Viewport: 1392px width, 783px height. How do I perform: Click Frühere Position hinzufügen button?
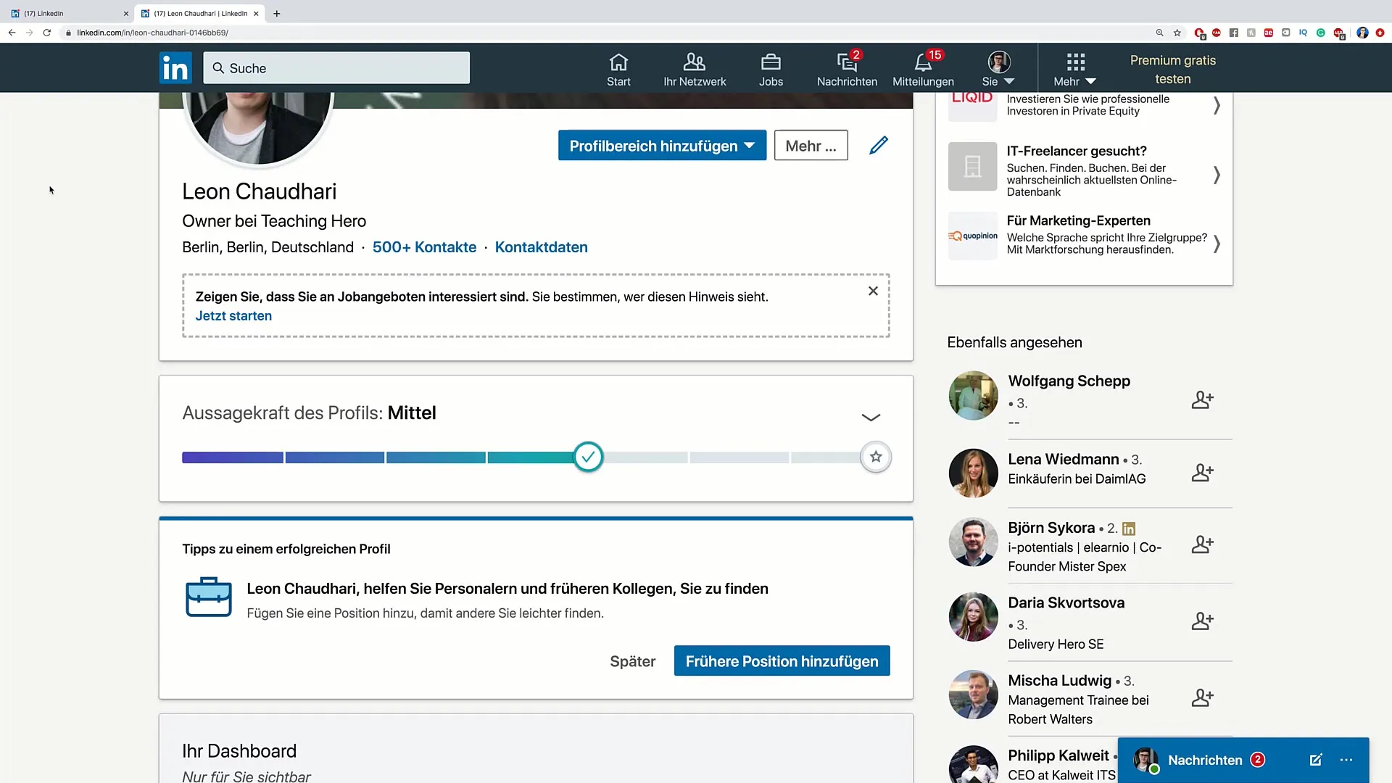pos(782,661)
